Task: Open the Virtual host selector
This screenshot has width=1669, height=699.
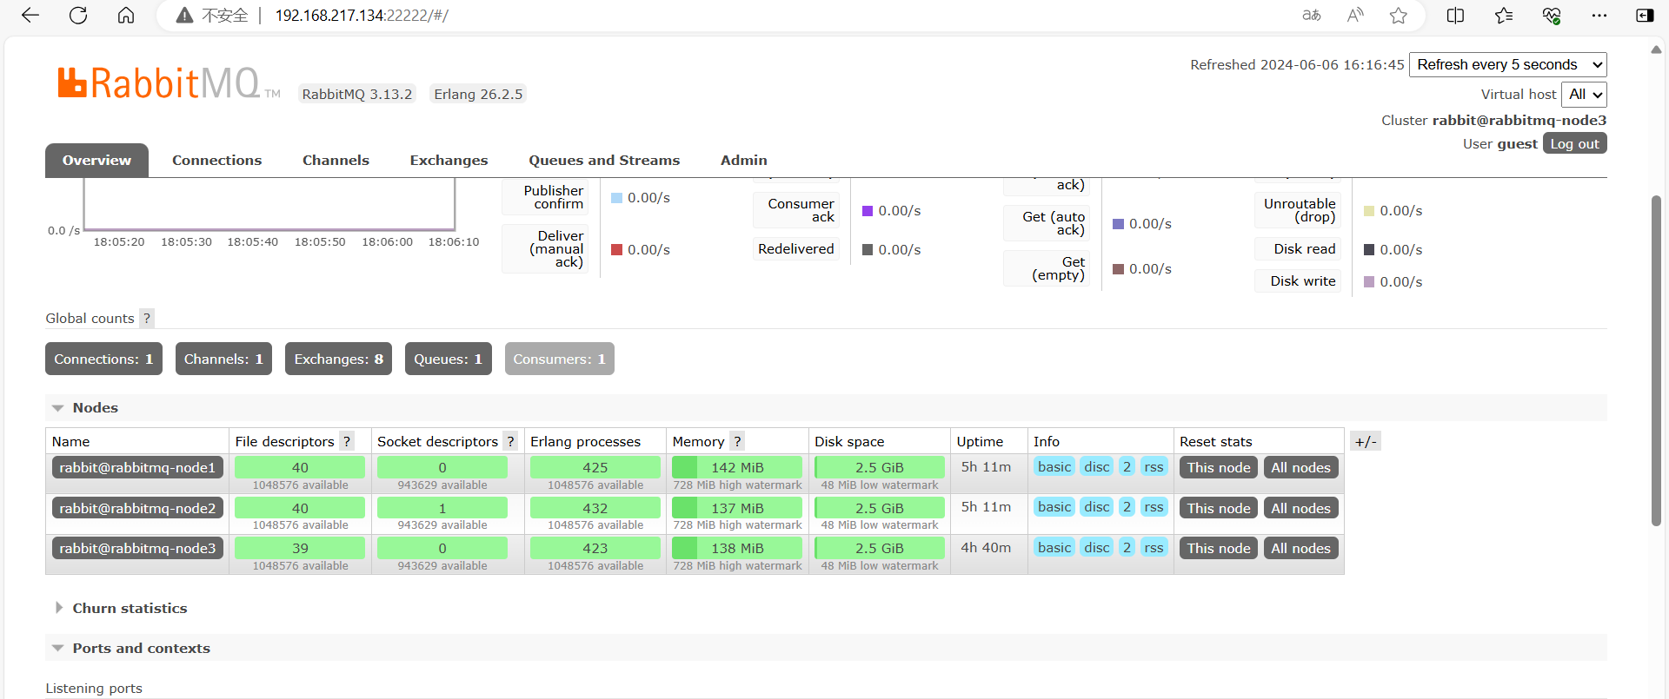Action: point(1584,94)
